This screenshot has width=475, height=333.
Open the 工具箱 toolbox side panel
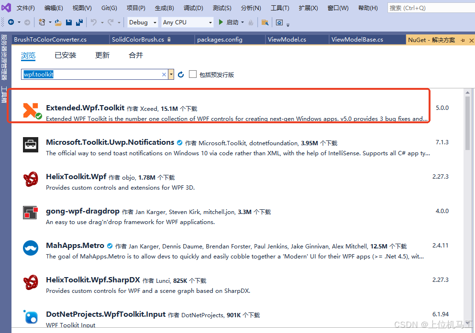click(x=4, y=95)
